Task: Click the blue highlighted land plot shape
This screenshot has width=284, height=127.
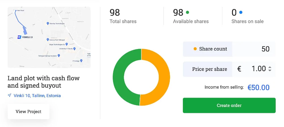Action: click(x=25, y=30)
